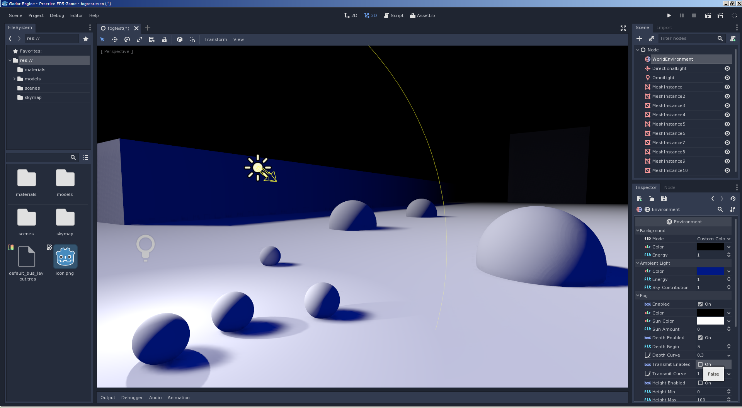Open the Ambient Light Color swatch
The width and height of the screenshot is (742, 408).
coord(711,271)
